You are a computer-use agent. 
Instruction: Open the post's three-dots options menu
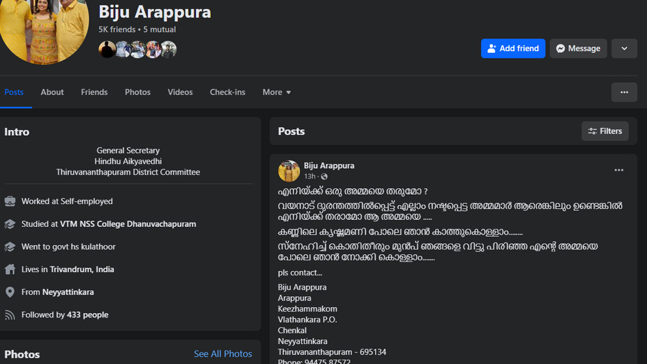[x=619, y=170]
